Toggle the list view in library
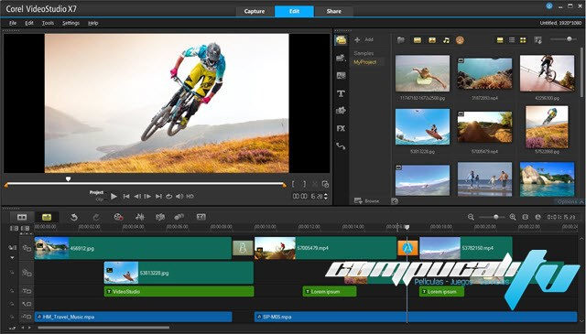This screenshot has height=334, width=586. [x=512, y=40]
